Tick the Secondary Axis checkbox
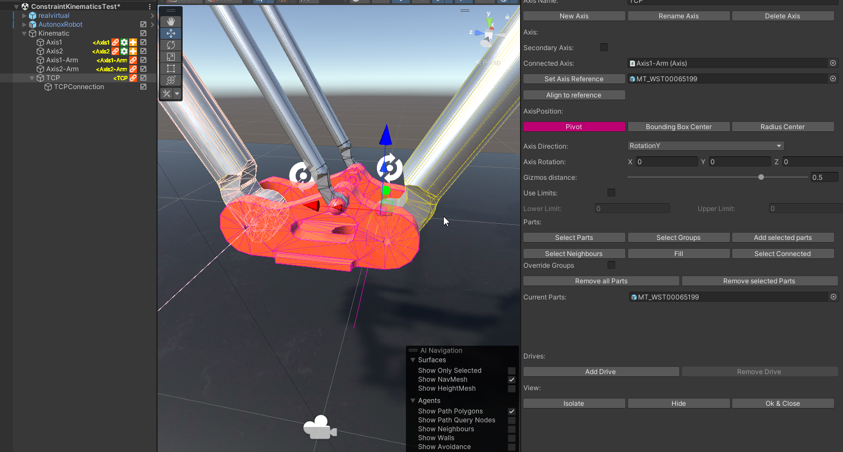Screen dimensions: 843x452 tap(604, 47)
